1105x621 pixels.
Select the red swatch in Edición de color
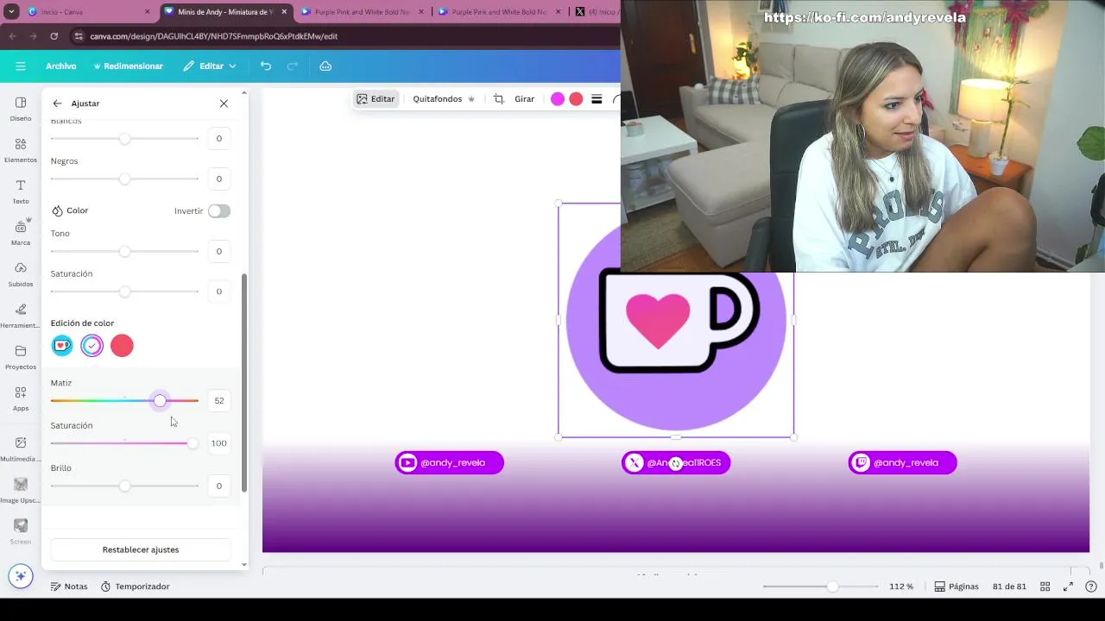[x=122, y=346]
